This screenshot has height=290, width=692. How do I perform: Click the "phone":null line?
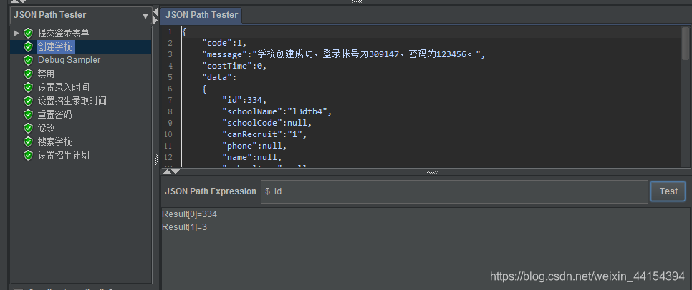point(254,146)
